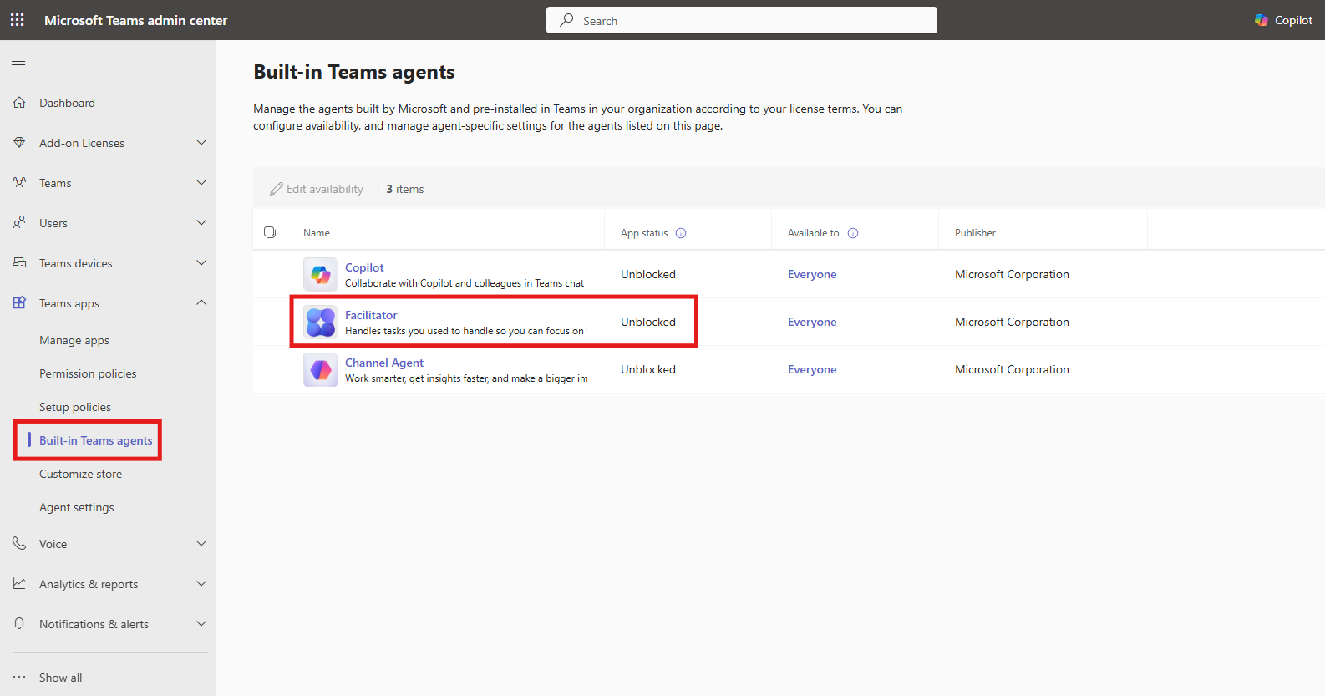This screenshot has height=696, width=1325.
Task: Click Everyone link in Channel Agent row
Action: click(812, 369)
